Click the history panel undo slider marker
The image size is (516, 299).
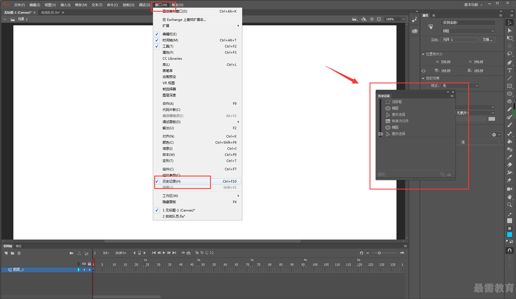click(x=381, y=134)
